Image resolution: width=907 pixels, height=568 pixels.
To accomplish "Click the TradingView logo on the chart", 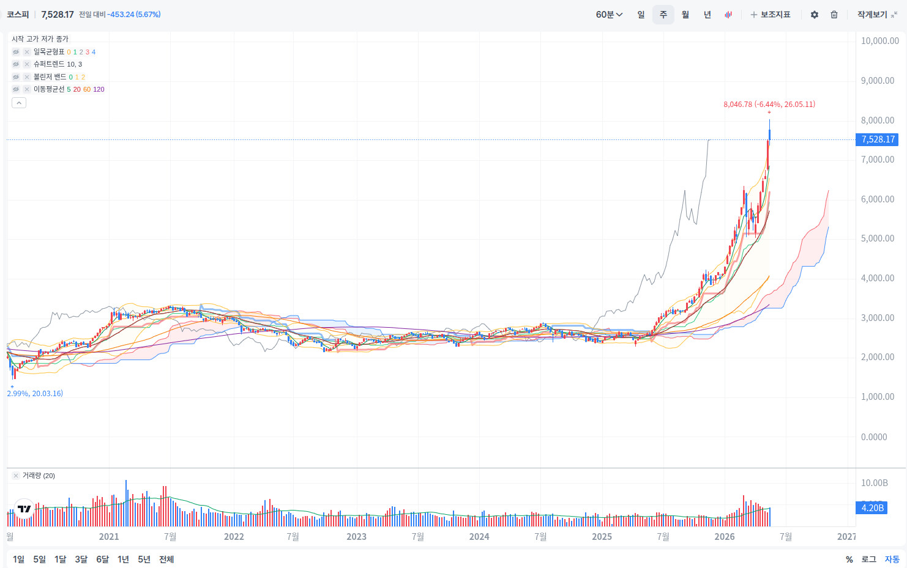I will [24, 509].
